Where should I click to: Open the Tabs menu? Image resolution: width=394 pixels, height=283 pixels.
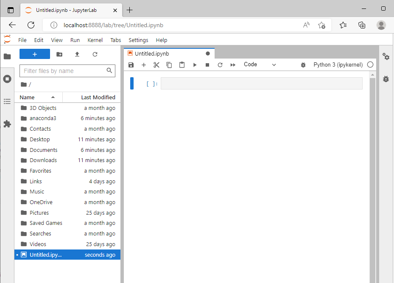pos(116,40)
